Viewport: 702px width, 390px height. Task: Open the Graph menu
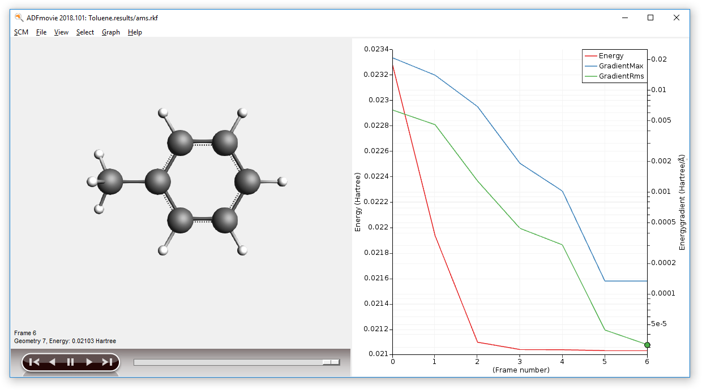[111, 32]
